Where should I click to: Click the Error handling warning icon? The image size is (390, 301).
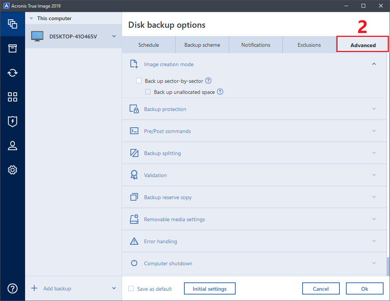134,241
